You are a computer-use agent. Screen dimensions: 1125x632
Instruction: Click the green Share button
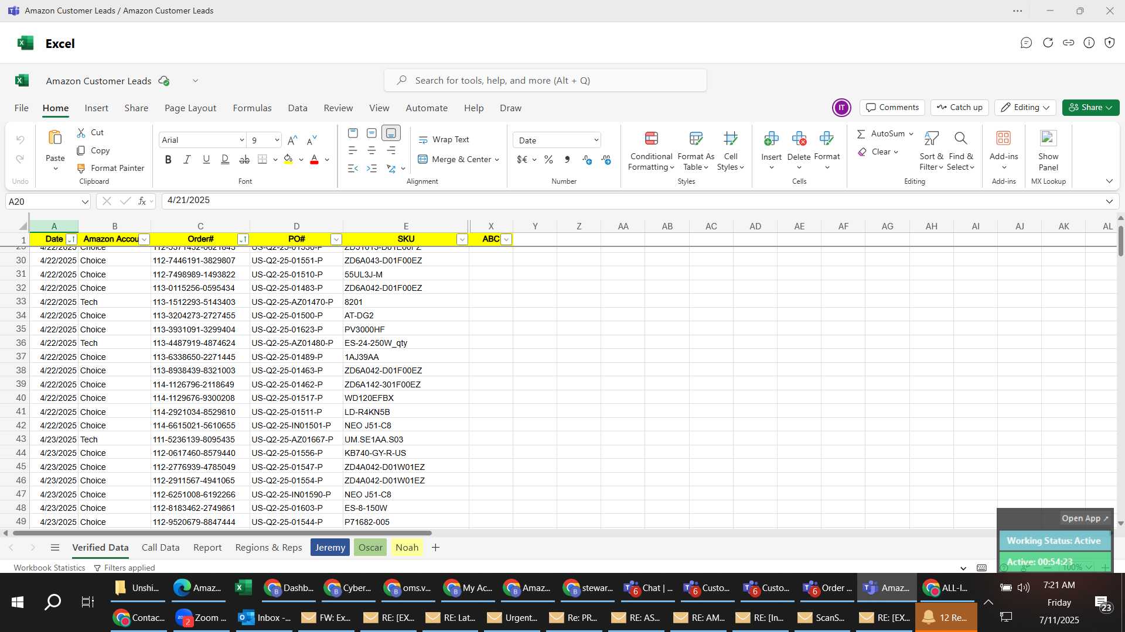(1090, 108)
